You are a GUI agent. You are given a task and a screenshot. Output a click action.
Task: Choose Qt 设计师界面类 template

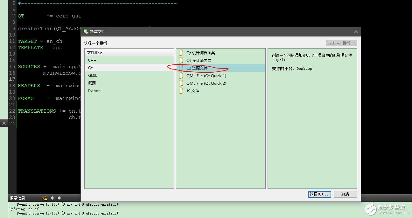coord(221,53)
